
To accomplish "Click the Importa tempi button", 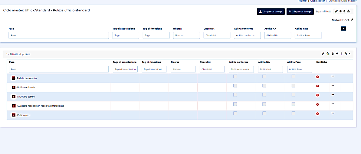I will pos(271,11).
